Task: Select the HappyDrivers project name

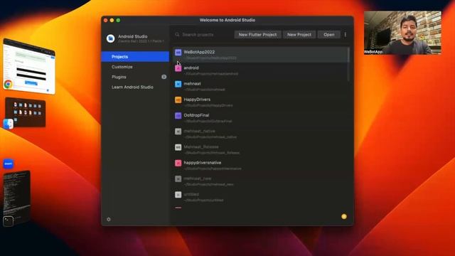Action: click(x=197, y=100)
